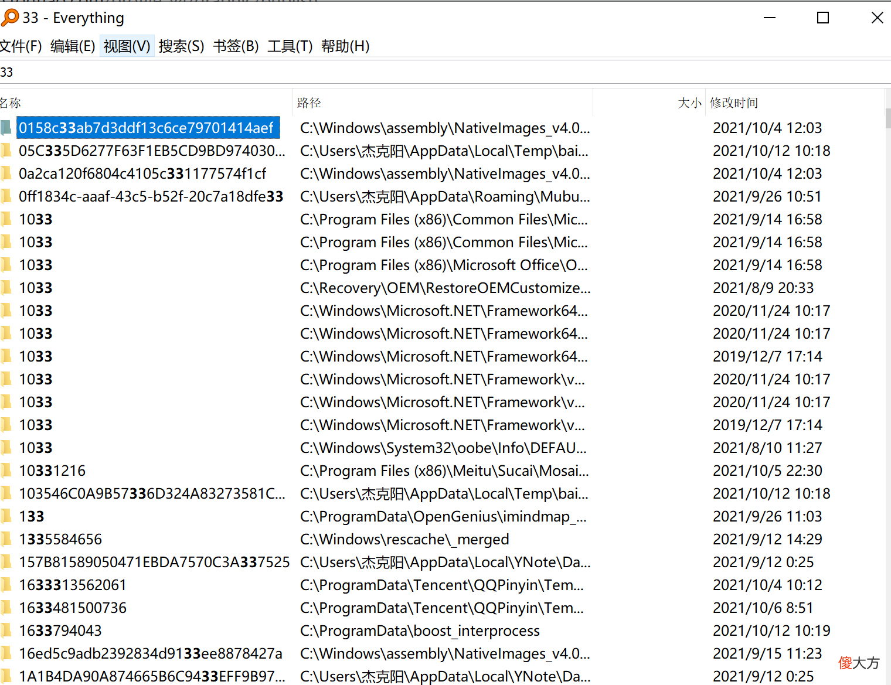
Task: Select folder named 133
Action: click(x=32, y=516)
